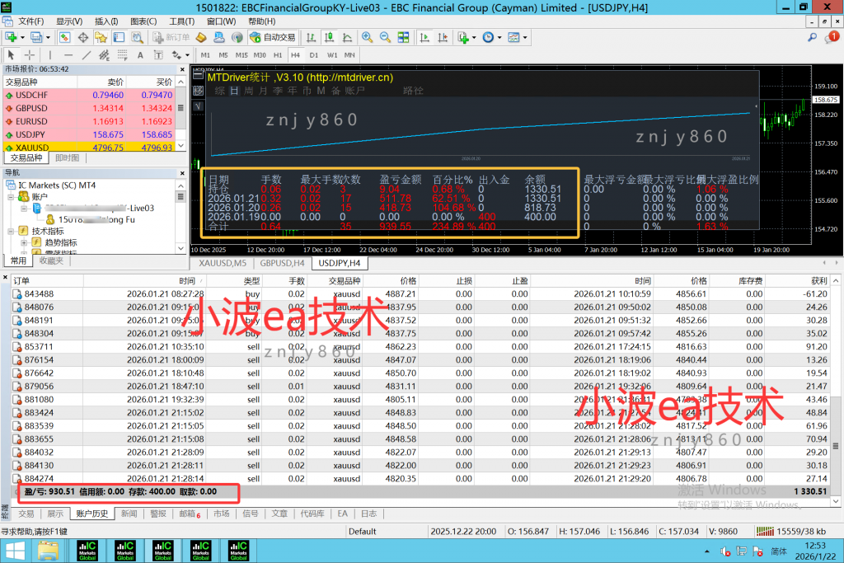This screenshot has width=844, height=563.
Task: Click the tile windows icon in toolbar
Action: [406, 37]
